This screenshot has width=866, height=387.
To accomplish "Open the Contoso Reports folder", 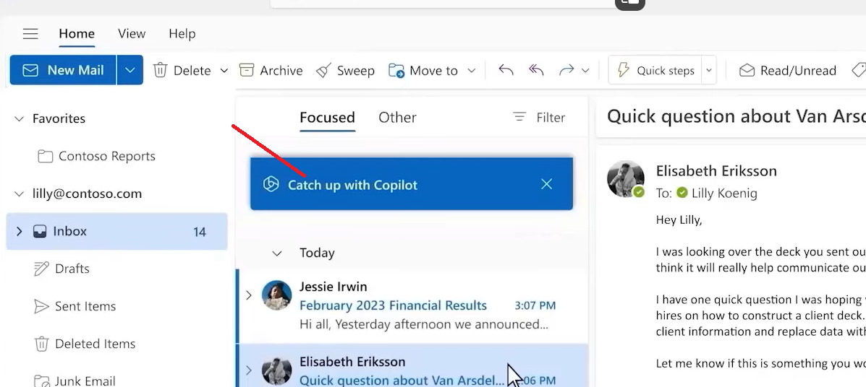I will pos(97,156).
